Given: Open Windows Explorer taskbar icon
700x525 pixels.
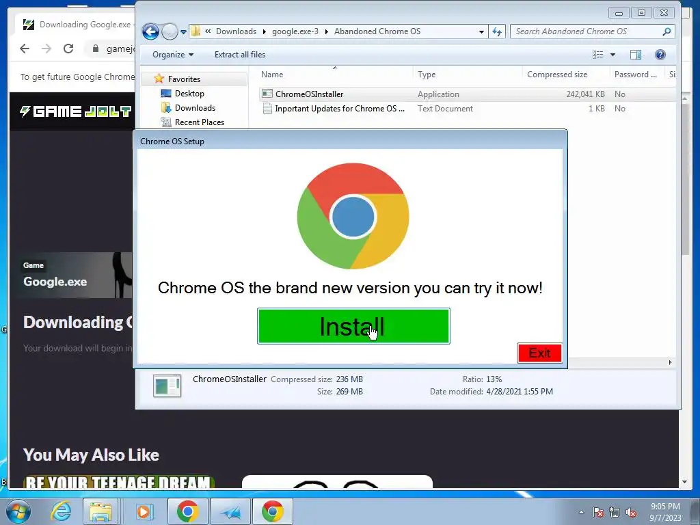Looking at the screenshot, I should coord(100,511).
